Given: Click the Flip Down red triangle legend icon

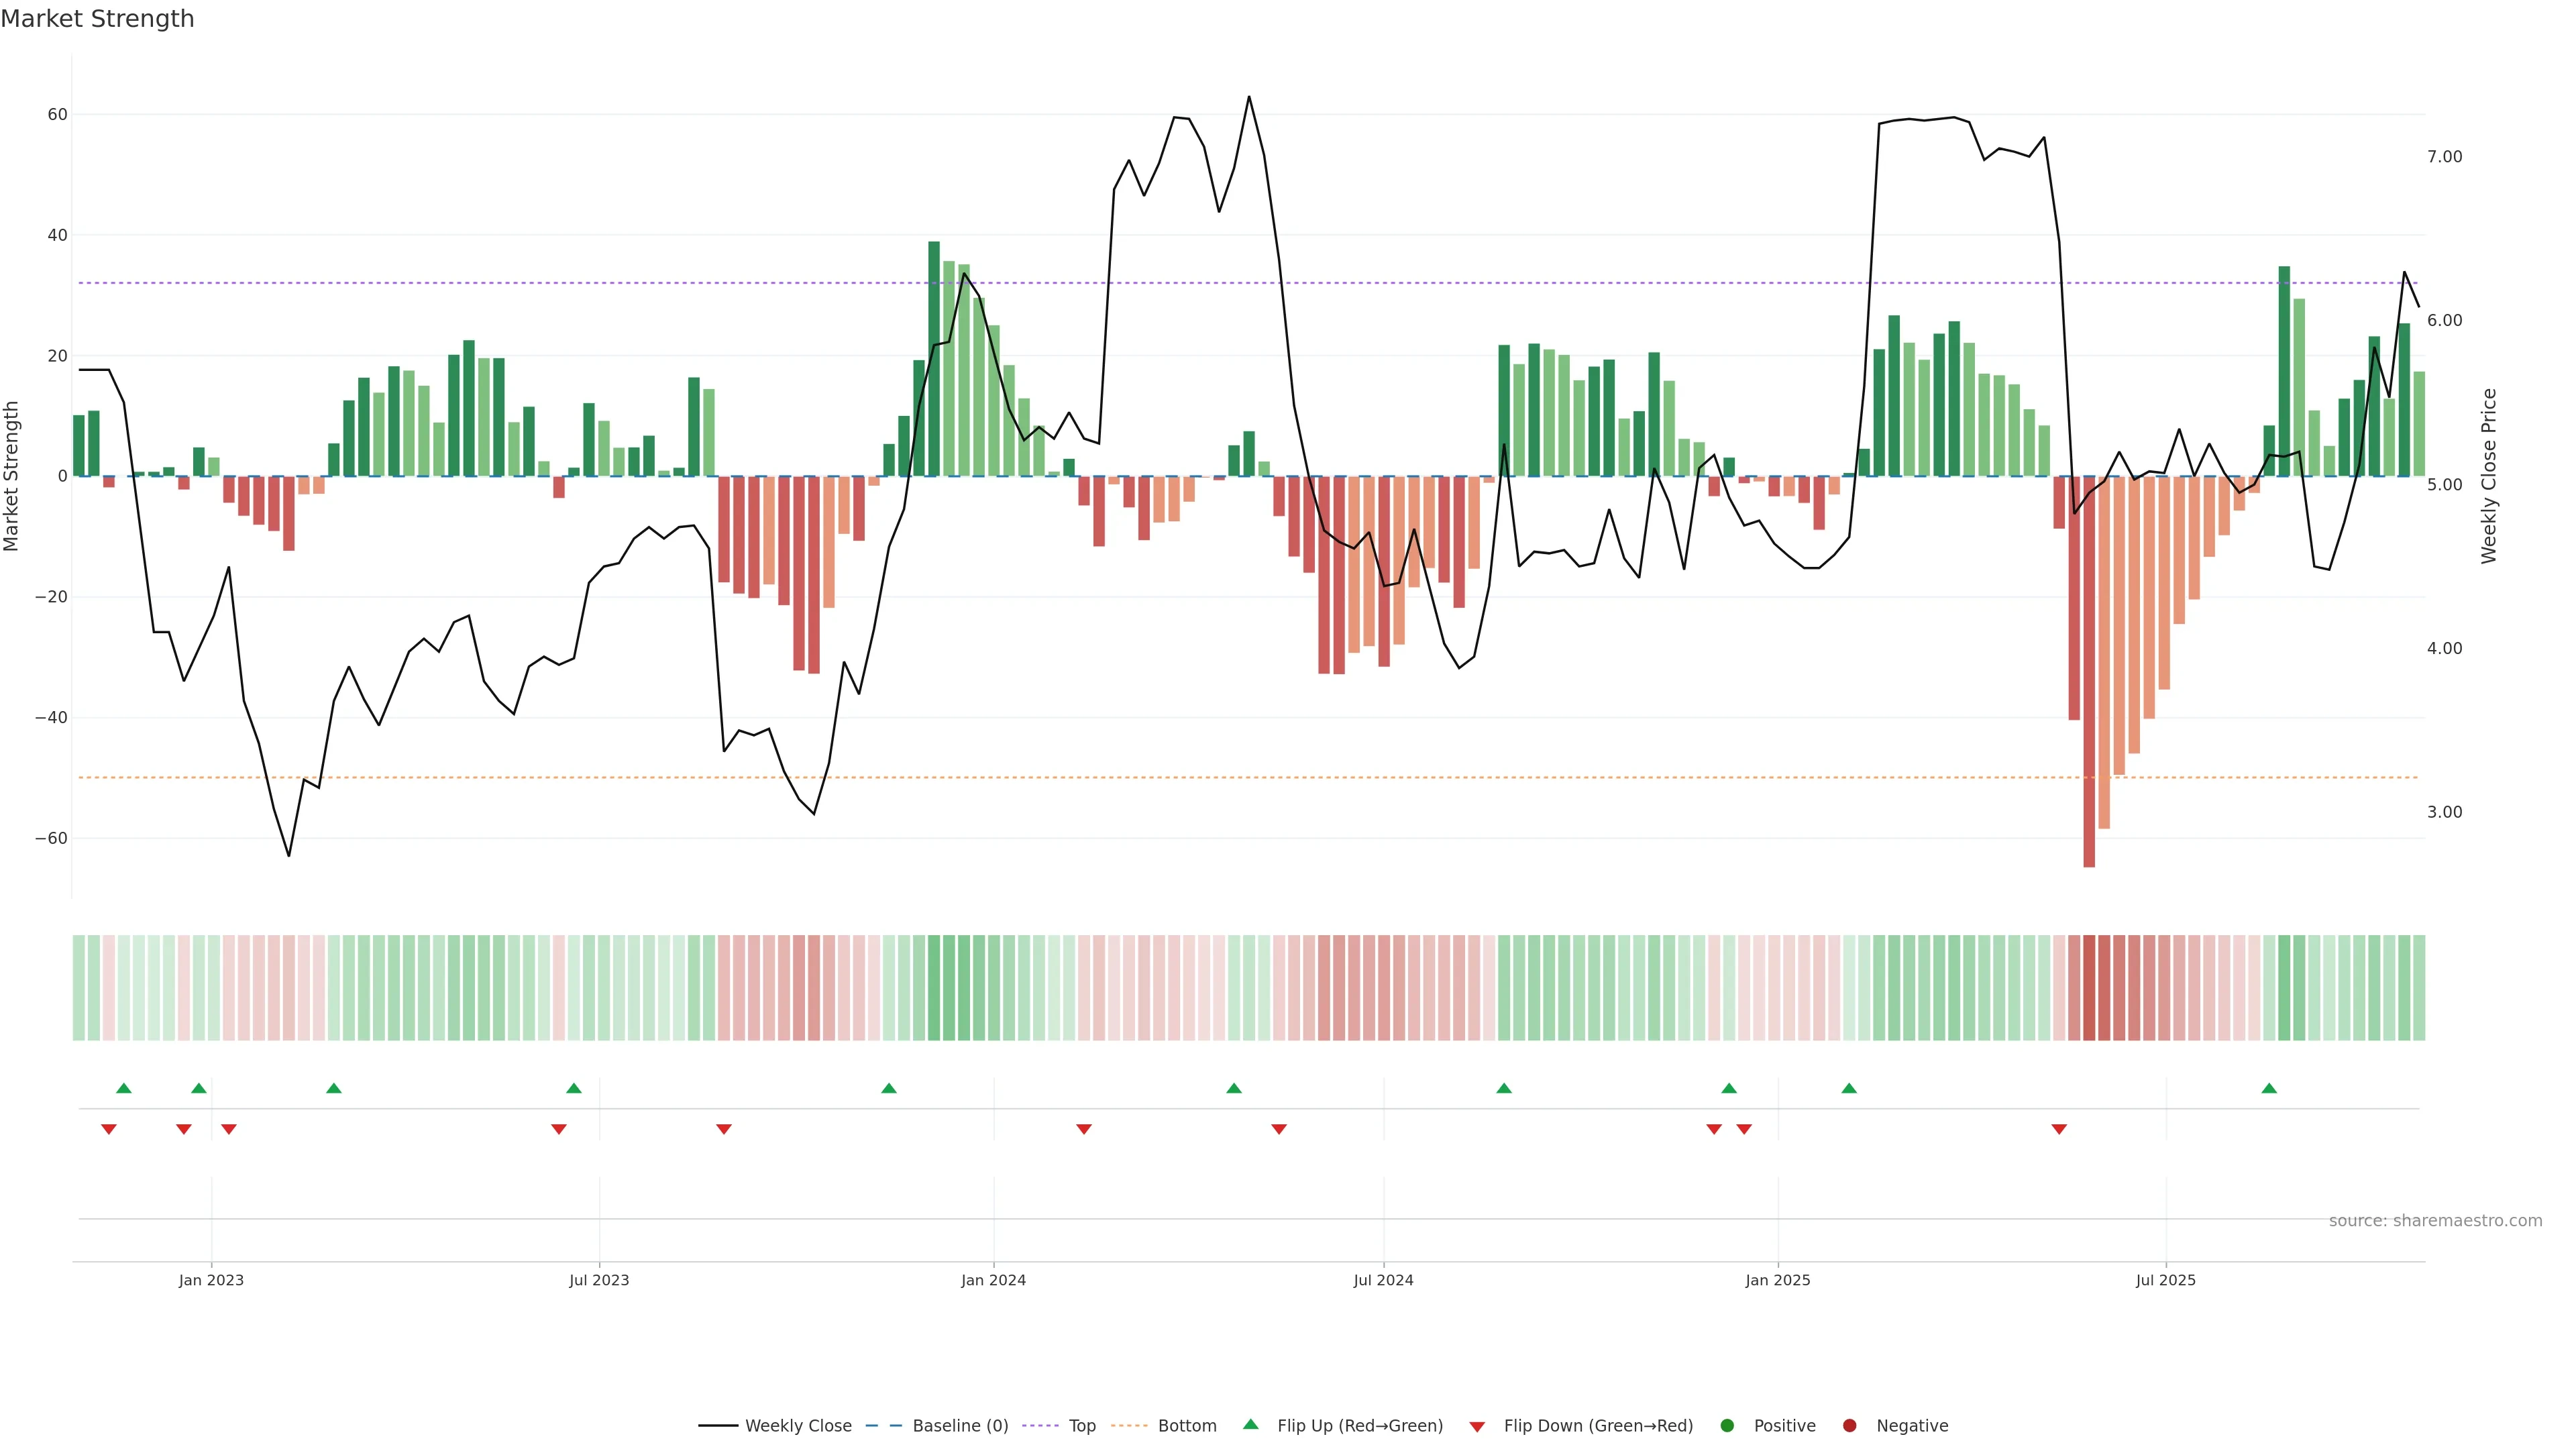Looking at the screenshot, I should tap(1477, 1427).
